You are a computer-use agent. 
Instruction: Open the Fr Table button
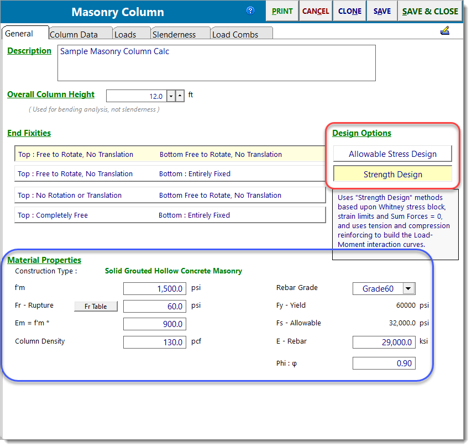coord(96,307)
